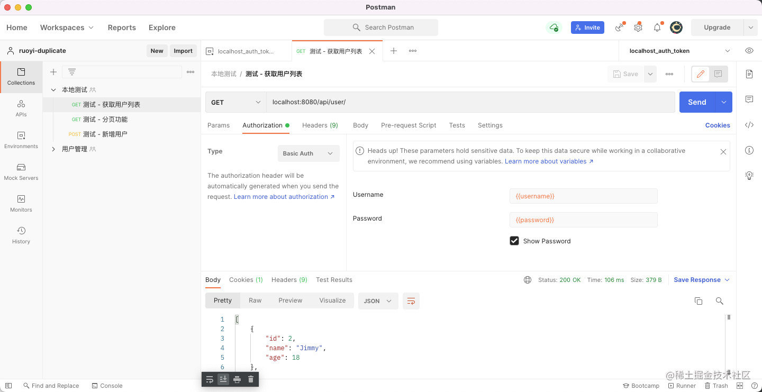Viewport: 762px width, 392px height.
Task: Open the GET method dropdown
Action: (236, 102)
